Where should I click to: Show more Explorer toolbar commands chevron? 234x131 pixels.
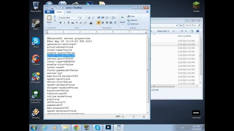click(174, 31)
